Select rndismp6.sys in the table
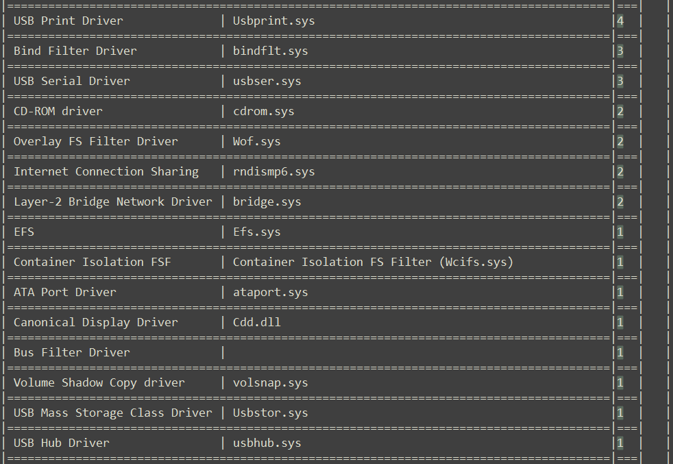Image resolution: width=673 pixels, height=464 pixels. point(273,171)
